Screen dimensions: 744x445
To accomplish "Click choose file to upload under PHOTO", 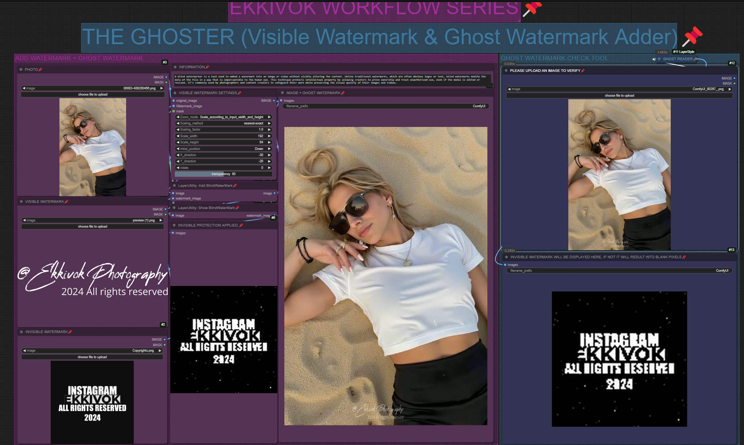I will point(93,94).
